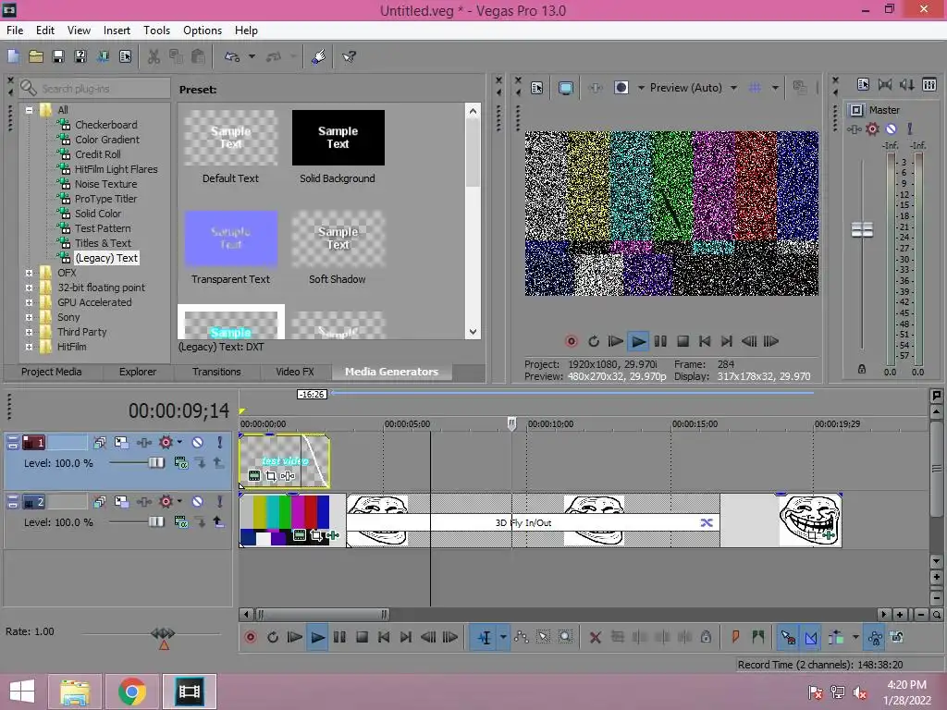Expand the GPU Accelerated folder

pyautogui.click(x=29, y=302)
